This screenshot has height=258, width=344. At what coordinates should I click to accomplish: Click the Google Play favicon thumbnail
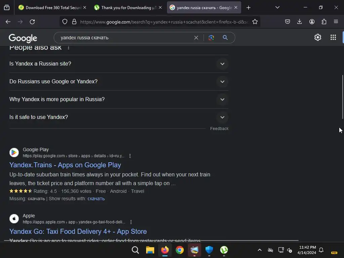(x=14, y=153)
